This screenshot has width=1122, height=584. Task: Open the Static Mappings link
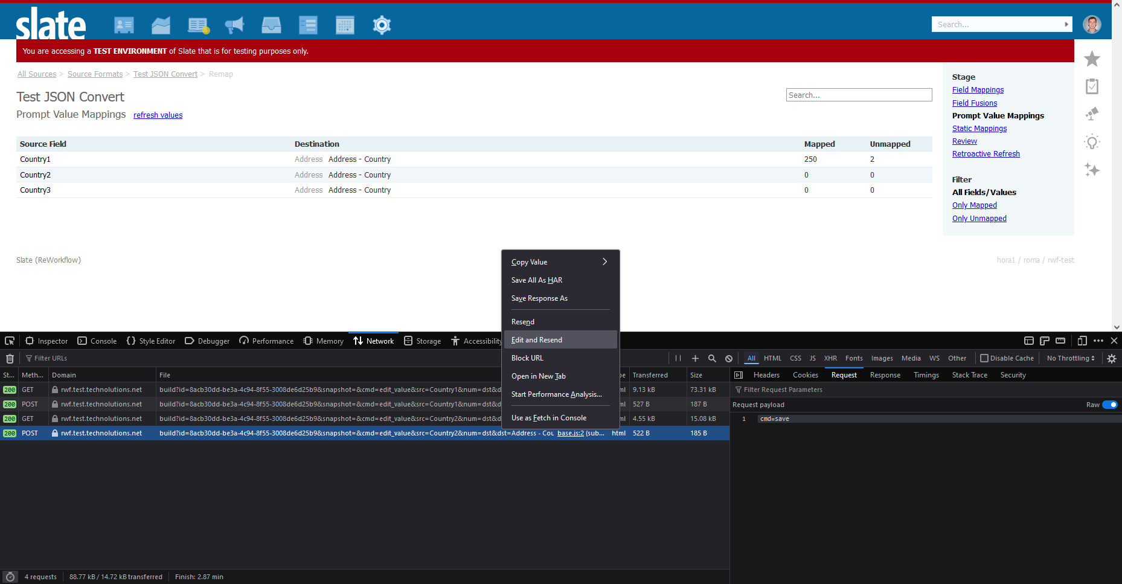click(x=979, y=129)
